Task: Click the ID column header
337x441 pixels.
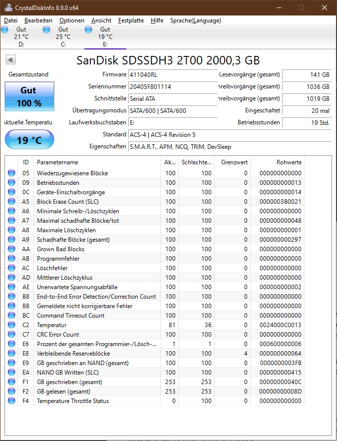Action: tap(25, 162)
